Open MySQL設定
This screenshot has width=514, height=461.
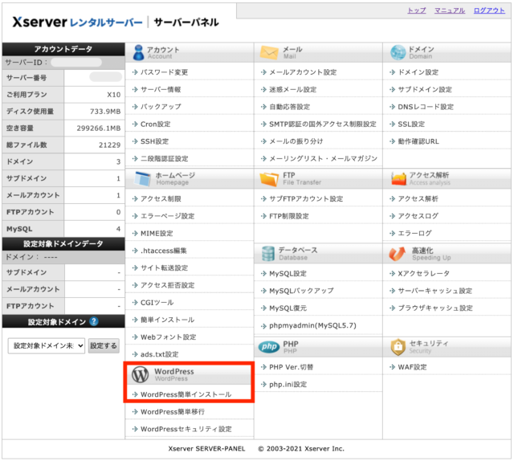[288, 273]
